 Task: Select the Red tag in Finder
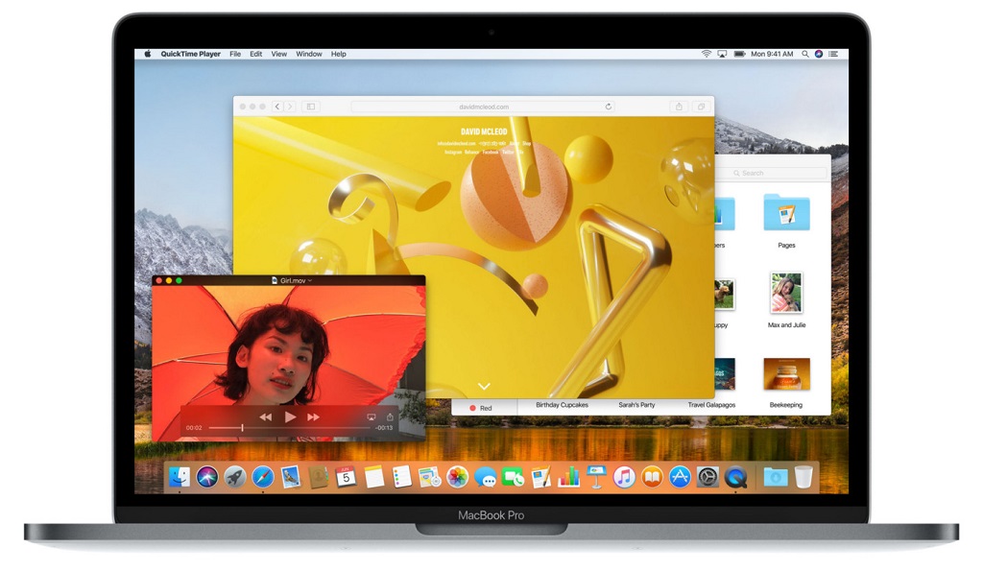481,408
